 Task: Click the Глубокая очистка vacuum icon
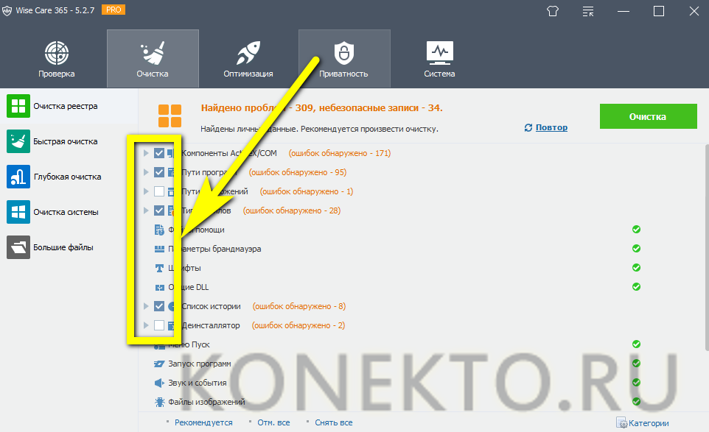click(18, 177)
